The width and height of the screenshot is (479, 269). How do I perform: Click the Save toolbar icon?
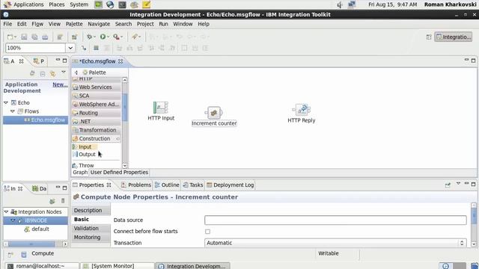[24, 37]
